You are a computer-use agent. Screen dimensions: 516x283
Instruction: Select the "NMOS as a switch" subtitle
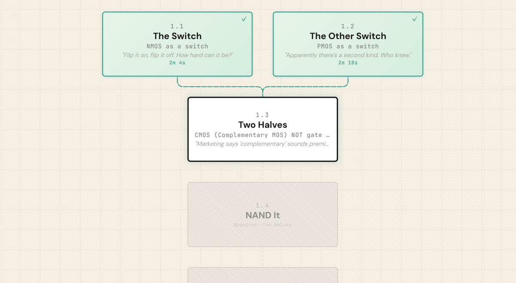click(177, 46)
